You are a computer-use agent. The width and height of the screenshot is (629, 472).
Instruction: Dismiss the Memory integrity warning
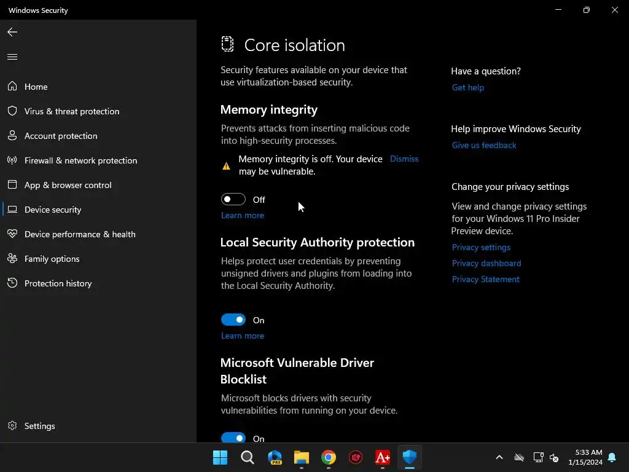click(404, 159)
